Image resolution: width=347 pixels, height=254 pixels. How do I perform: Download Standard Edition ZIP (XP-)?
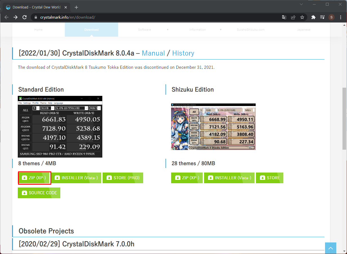[x=34, y=178]
